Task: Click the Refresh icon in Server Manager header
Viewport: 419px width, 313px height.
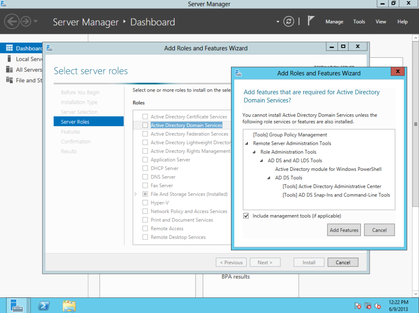Action: 289,22
